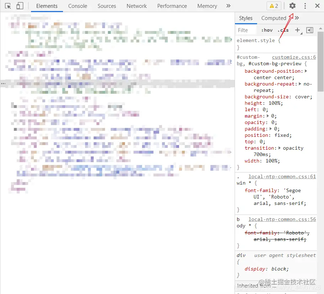Activate the inspect element picker icon
Viewport: 324px width, 294px height.
pos(8,6)
